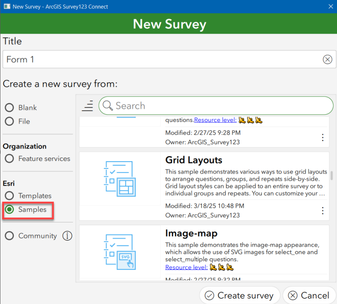Close the New Survey window
Image resolution: width=337 pixels, height=304 pixels.
pos(331,6)
